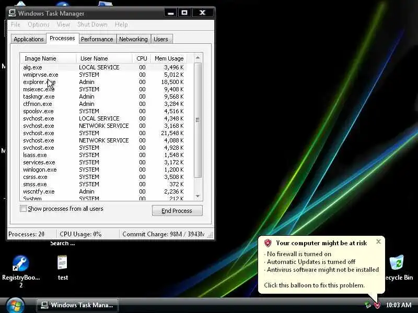Click shield icon in security balloon
This screenshot has width=418, height=313.
pos(268,243)
